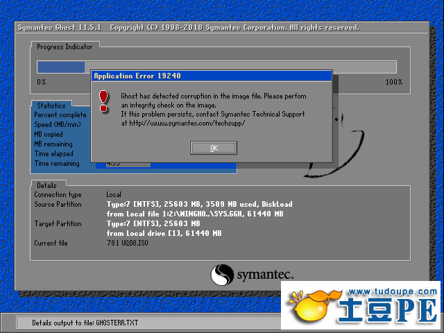Click the progress bar filled portion
The width and height of the screenshot is (444, 333).
click(61, 67)
